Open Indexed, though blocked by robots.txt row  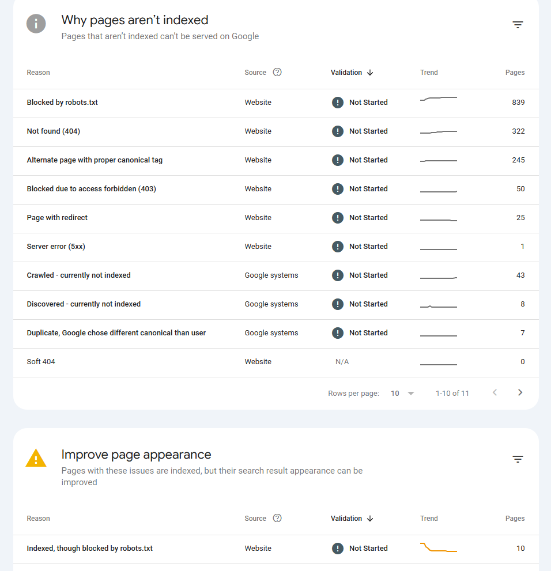90,549
